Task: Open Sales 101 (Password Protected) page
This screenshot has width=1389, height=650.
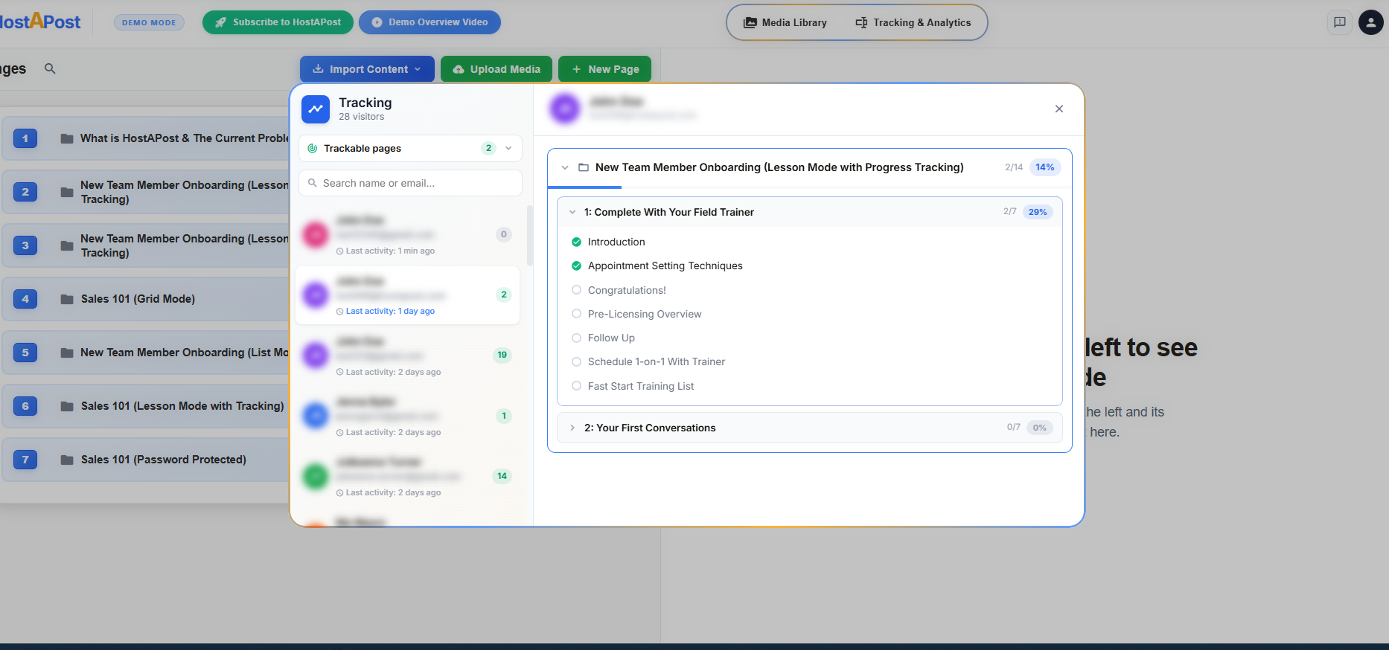Action: 145,460
